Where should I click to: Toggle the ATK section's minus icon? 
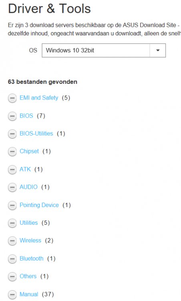[12, 169]
